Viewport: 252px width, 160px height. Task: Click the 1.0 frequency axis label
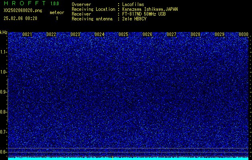point(3,72)
